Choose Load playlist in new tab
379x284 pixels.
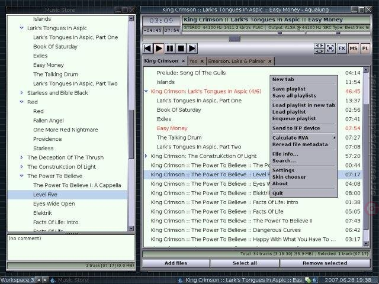click(304, 105)
